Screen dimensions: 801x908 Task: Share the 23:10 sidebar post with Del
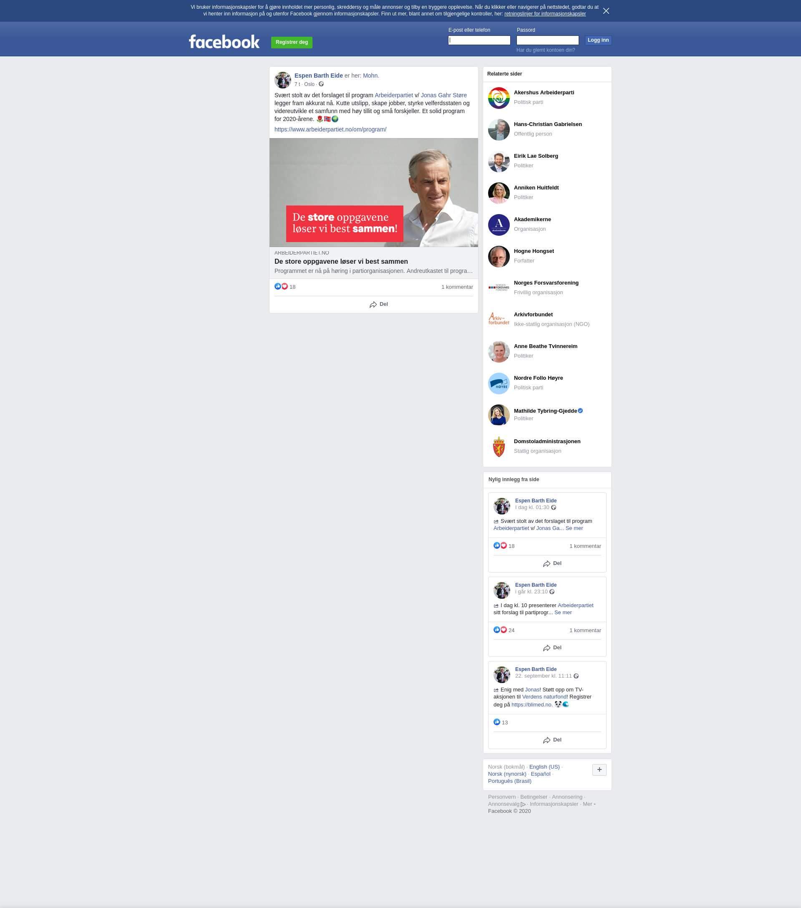click(x=552, y=648)
